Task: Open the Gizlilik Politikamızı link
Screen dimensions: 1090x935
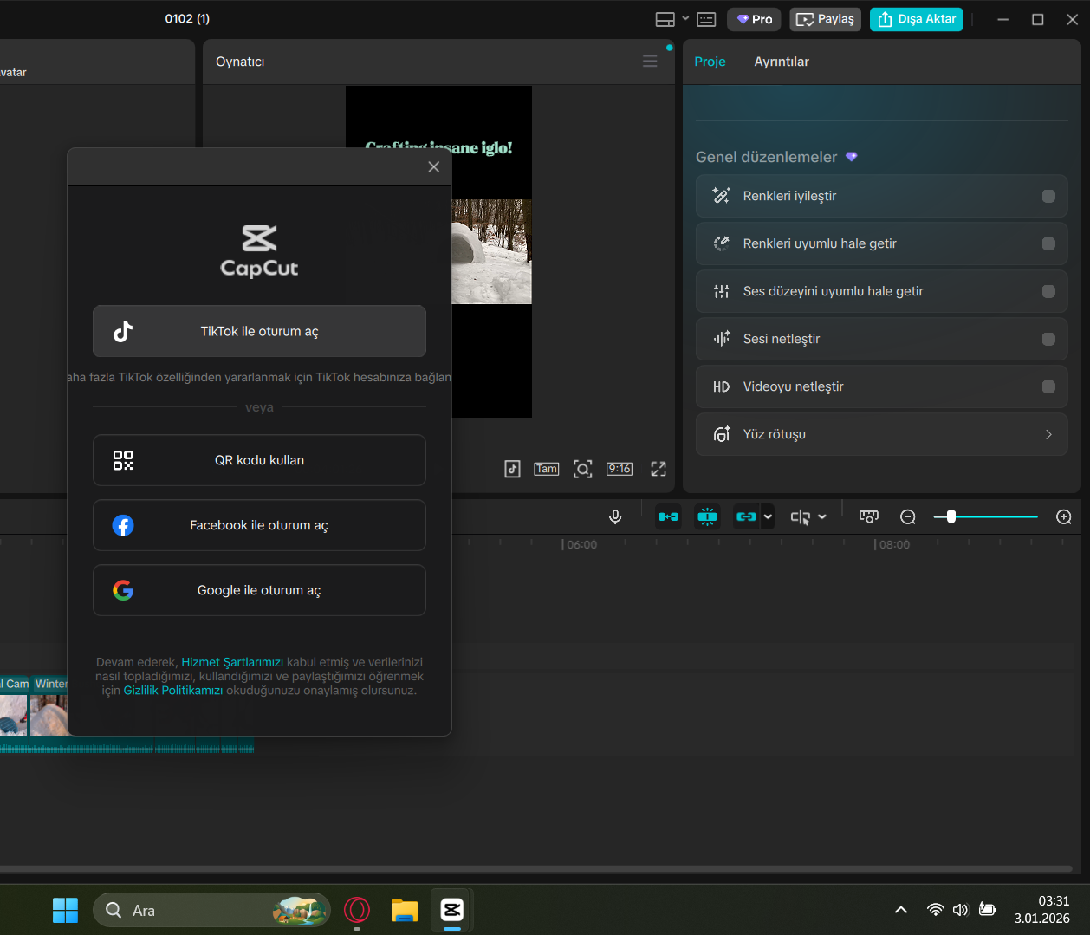Action: [173, 691]
